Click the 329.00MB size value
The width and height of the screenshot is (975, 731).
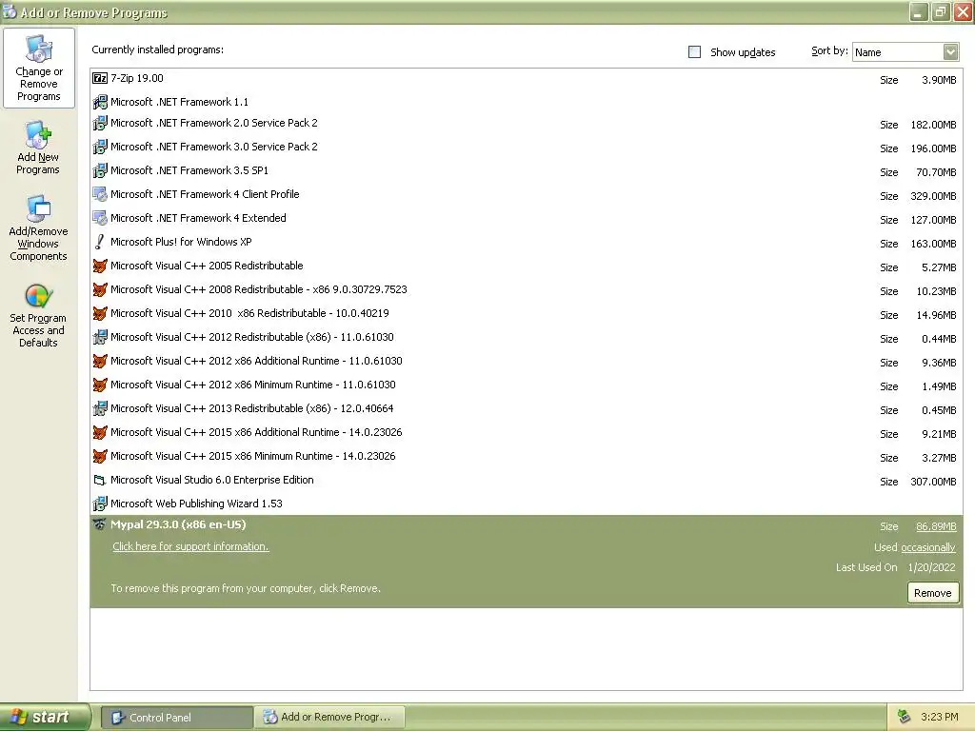tap(933, 196)
